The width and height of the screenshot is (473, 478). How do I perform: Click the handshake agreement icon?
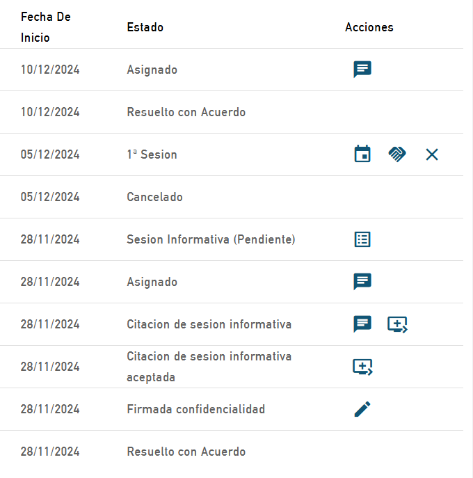point(397,154)
